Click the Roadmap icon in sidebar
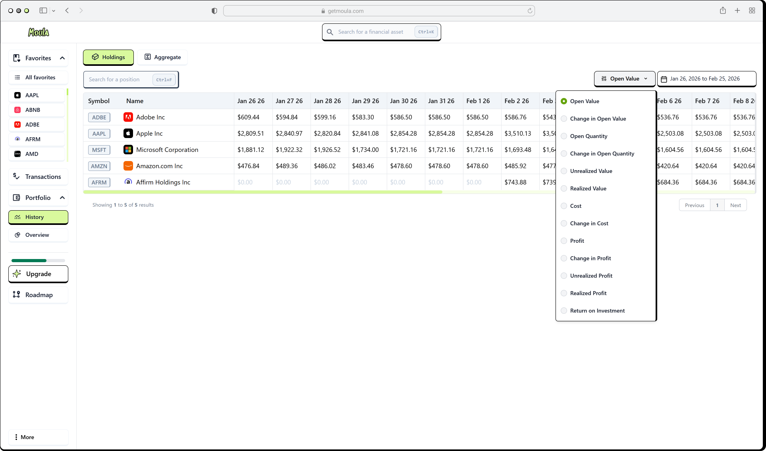The image size is (766, 451). point(17,295)
